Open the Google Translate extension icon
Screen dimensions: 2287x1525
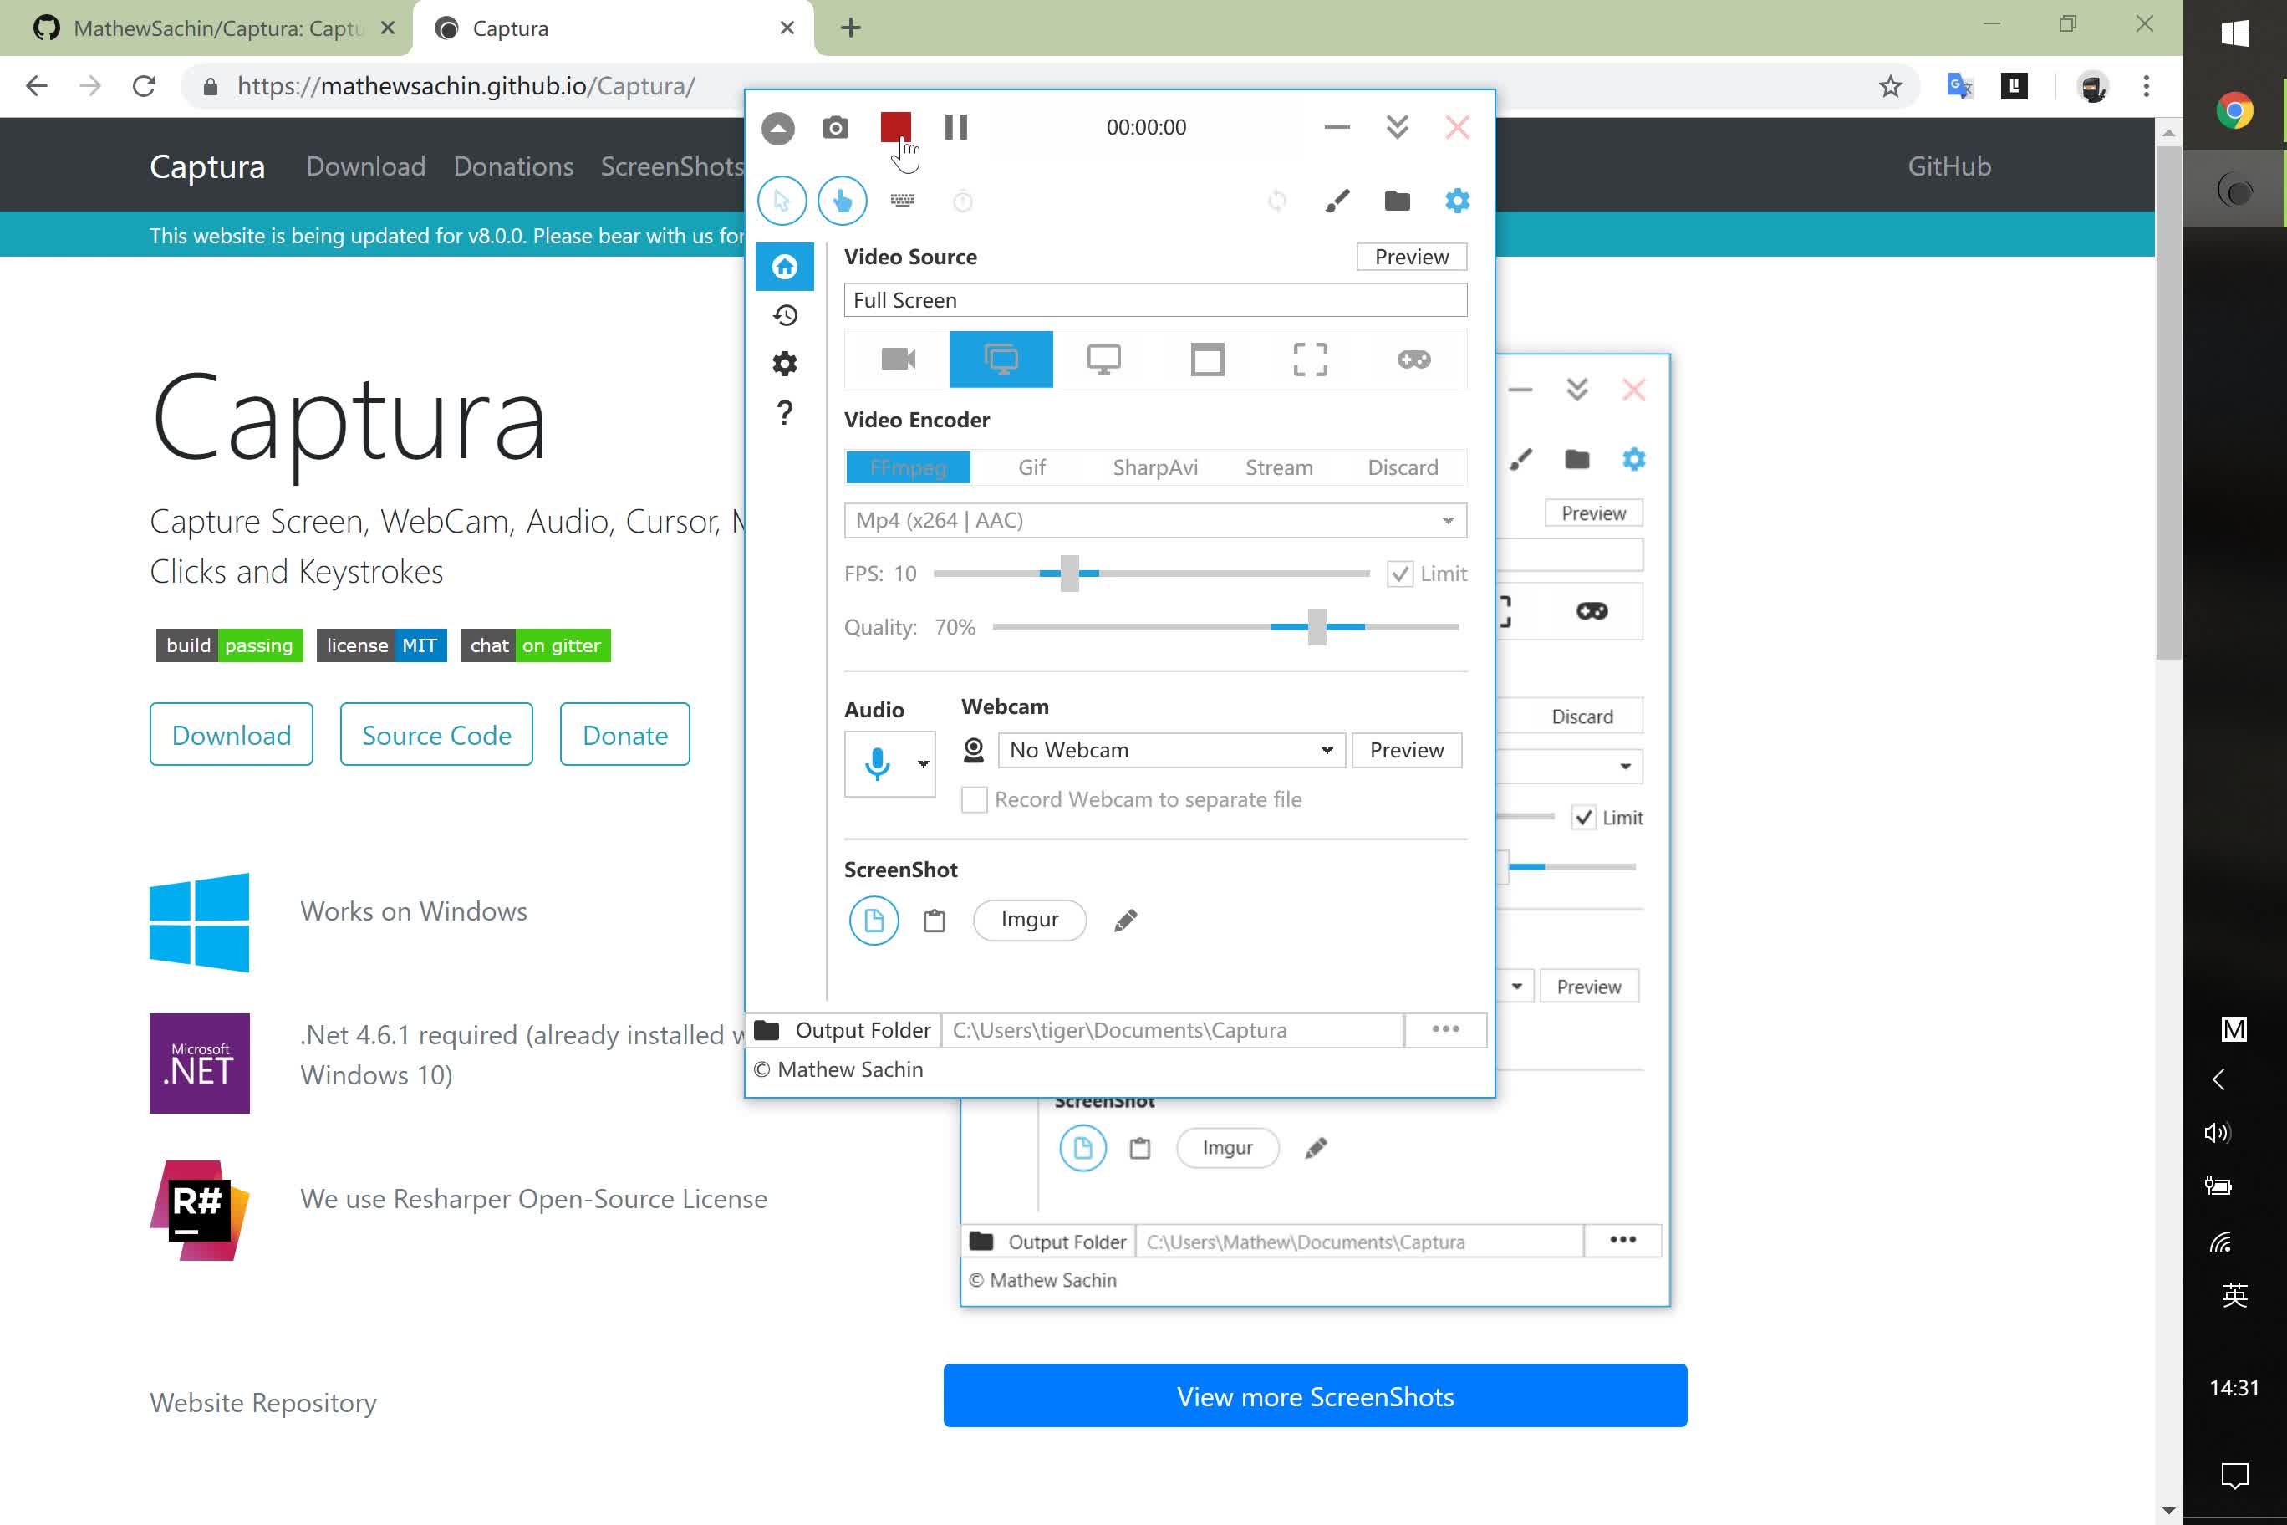(1959, 87)
